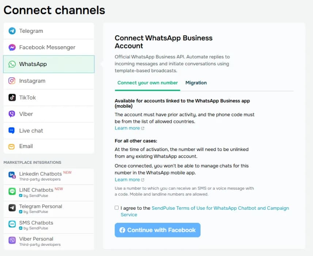
Task: Click the Viber channel icon
Action: 12,114
